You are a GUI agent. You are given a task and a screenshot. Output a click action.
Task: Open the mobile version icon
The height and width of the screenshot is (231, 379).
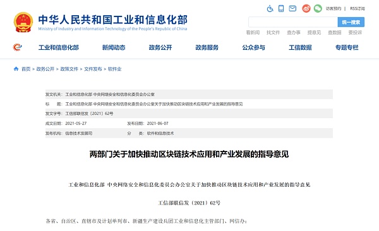281,9
